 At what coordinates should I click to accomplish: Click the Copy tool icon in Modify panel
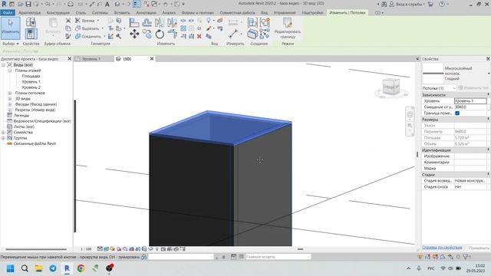[147, 34]
